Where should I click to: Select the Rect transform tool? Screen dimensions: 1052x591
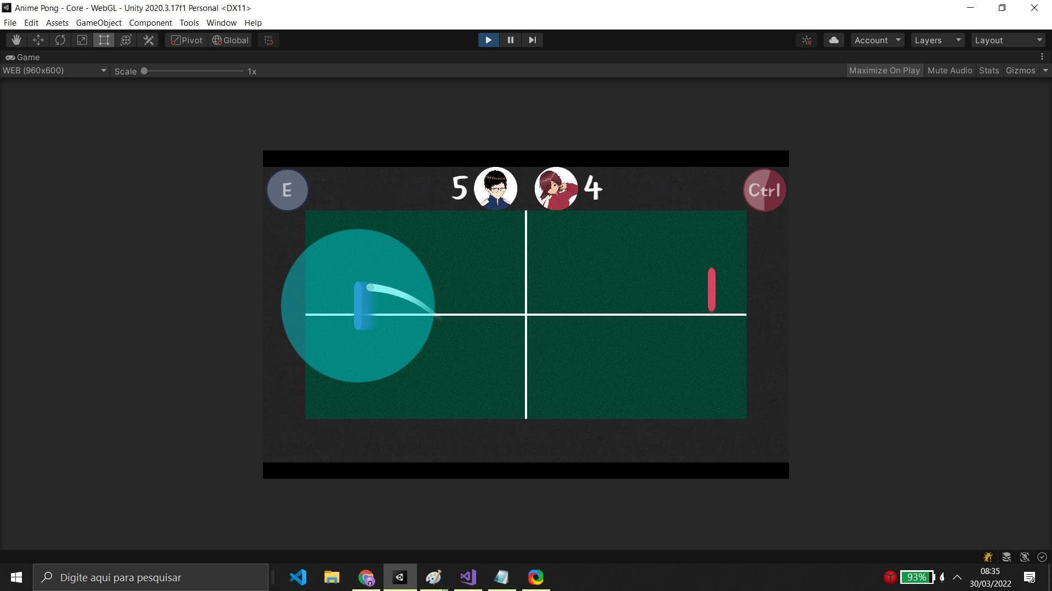104,40
